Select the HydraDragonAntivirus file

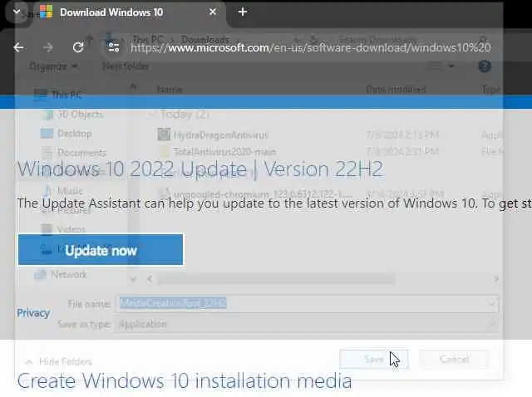click(x=213, y=135)
